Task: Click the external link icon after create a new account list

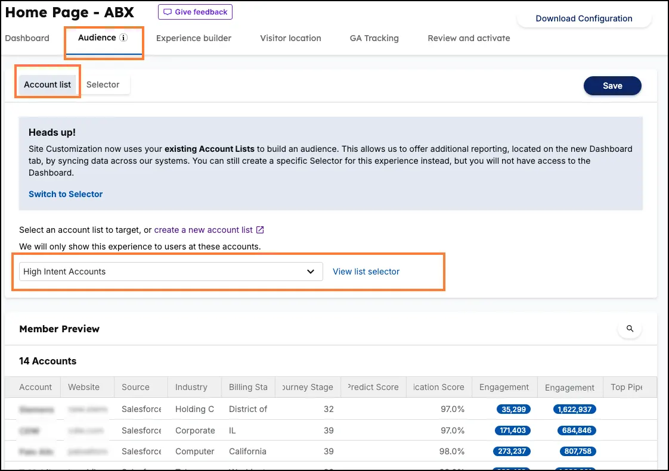Action: [x=259, y=230]
